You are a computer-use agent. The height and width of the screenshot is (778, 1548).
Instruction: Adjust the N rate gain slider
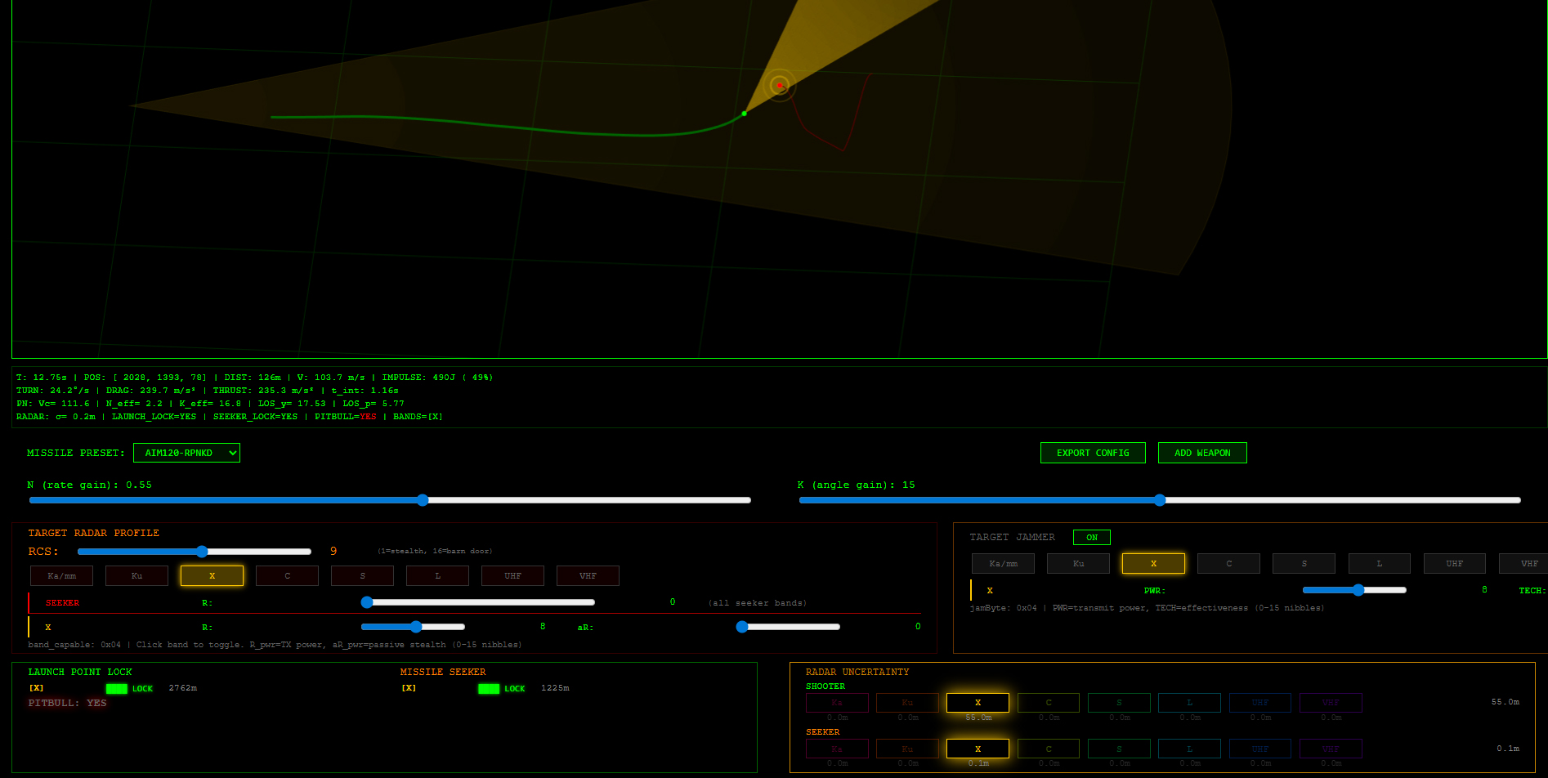(x=423, y=500)
